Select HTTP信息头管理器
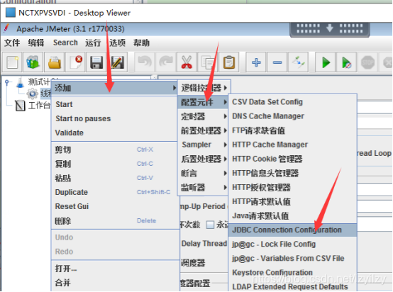Screen dimensions: 393x292 (292, 173)
